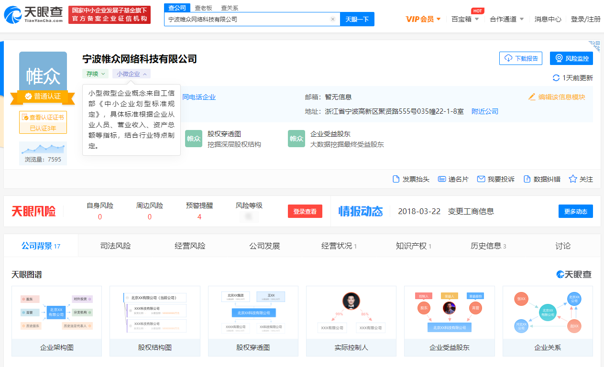Image resolution: width=604 pixels, height=367 pixels.
Task: Collapse the 小微企业 tag tooltip
Action: pyautogui.click(x=132, y=74)
